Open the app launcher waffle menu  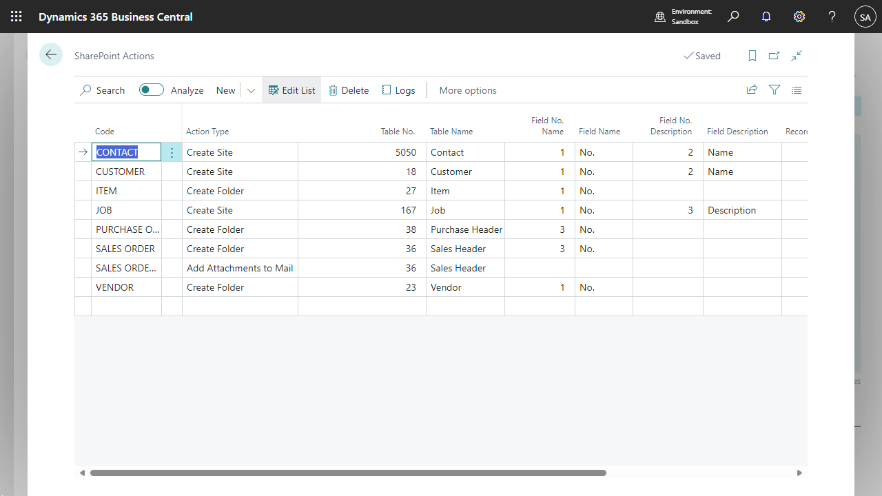click(17, 17)
